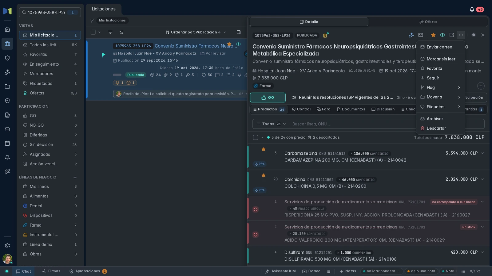Expand the Flag submenu
Image resolution: width=492 pixels, height=276 pixels.
point(440,87)
